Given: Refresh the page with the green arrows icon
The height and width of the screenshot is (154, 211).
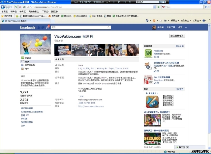Looking at the screenshot, I should (x=16, y=7).
